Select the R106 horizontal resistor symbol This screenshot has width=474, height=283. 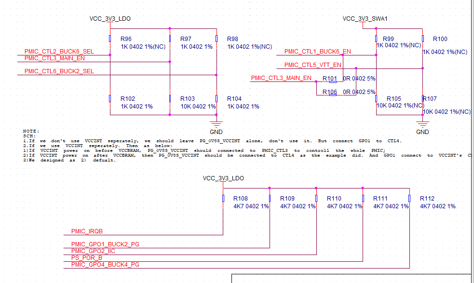(333, 95)
